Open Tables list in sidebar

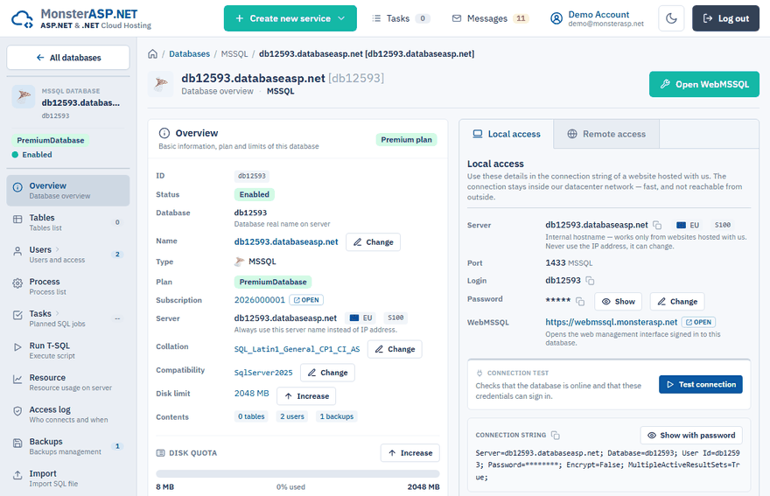point(68,222)
